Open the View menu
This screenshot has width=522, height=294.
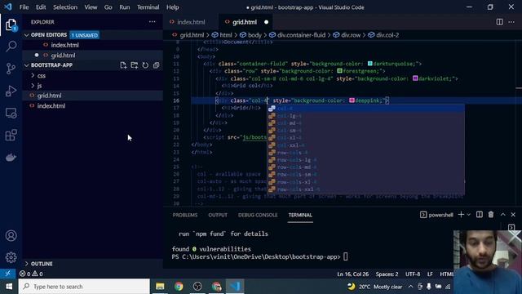click(x=91, y=7)
